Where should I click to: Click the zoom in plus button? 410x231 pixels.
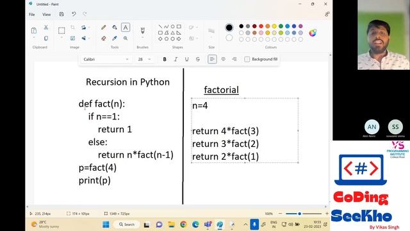pos(327,214)
